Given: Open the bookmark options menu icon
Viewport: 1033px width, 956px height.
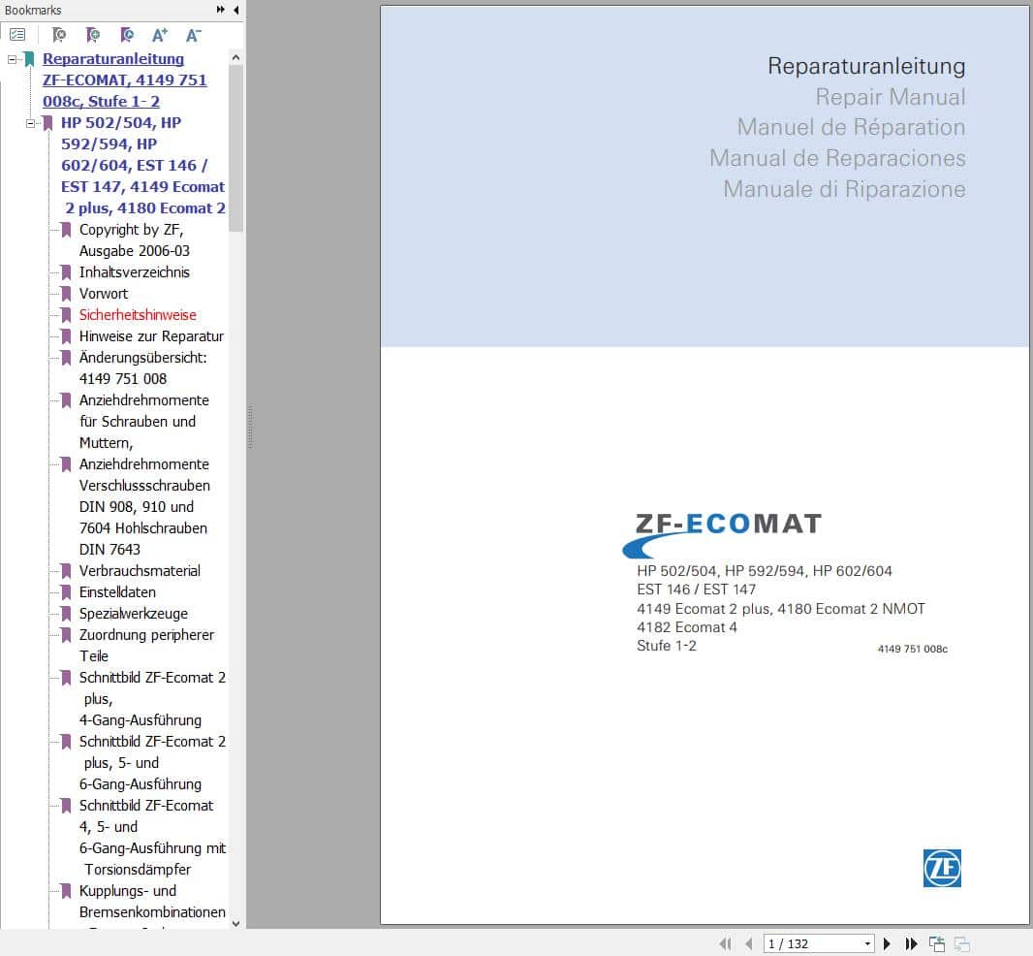Looking at the screenshot, I should coord(17,35).
